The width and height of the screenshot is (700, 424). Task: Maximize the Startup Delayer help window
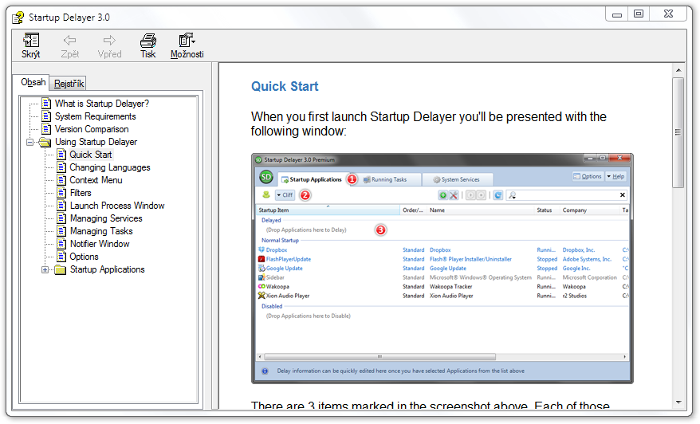point(639,14)
